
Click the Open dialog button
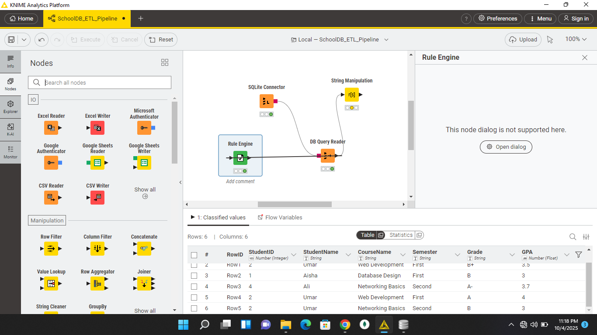[506, 147]
